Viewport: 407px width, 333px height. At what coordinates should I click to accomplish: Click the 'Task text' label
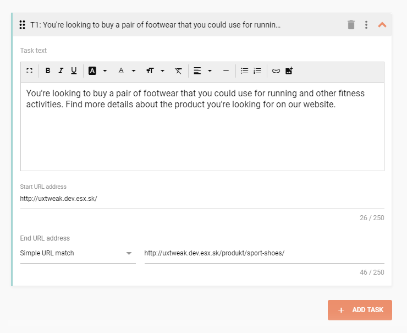point(34,51)
